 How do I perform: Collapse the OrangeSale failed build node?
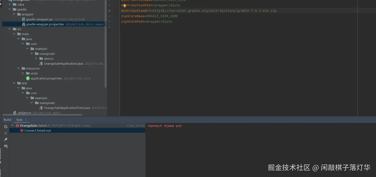pyautogui.click(x=12, y=125)
